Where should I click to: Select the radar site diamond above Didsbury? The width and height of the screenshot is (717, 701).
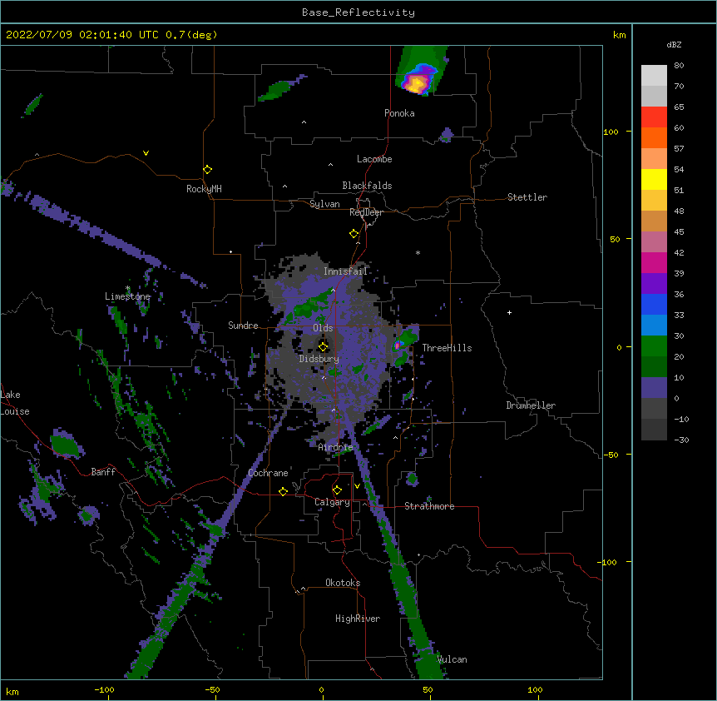(x=323, y=346)
